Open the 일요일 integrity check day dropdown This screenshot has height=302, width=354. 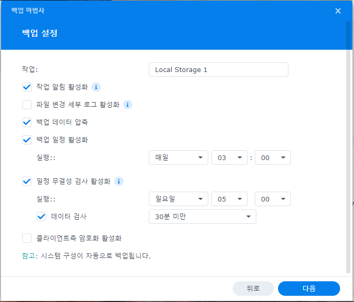click(178, 199)
